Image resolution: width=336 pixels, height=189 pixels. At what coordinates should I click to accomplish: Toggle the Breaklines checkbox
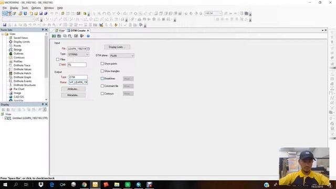[102, 79]
